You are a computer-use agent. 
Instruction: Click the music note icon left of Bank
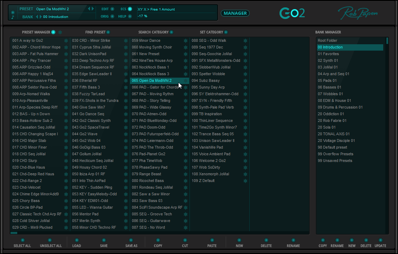[13, 17]
